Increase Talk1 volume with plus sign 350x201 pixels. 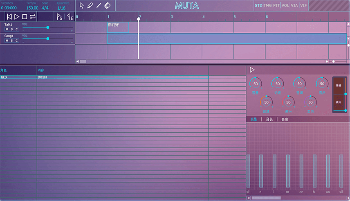point(72,31)
